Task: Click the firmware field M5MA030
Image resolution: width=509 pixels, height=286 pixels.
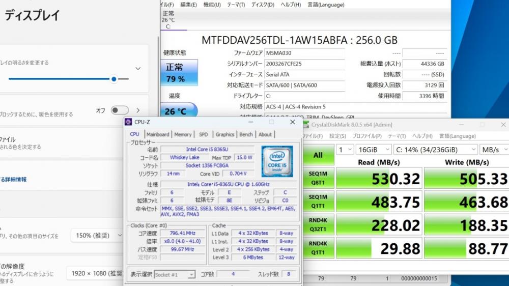Action: pyautogui.click(x=304, y=53)
